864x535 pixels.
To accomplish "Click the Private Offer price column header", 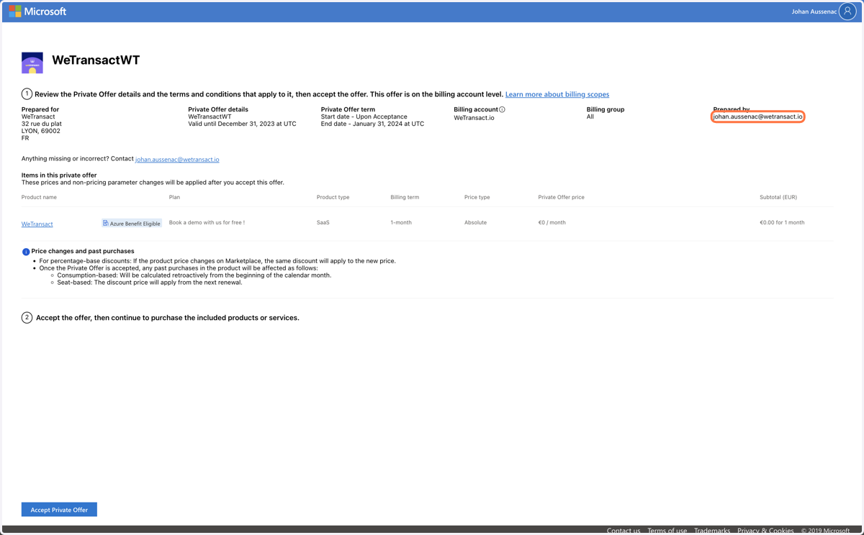I will click(561, 197).
